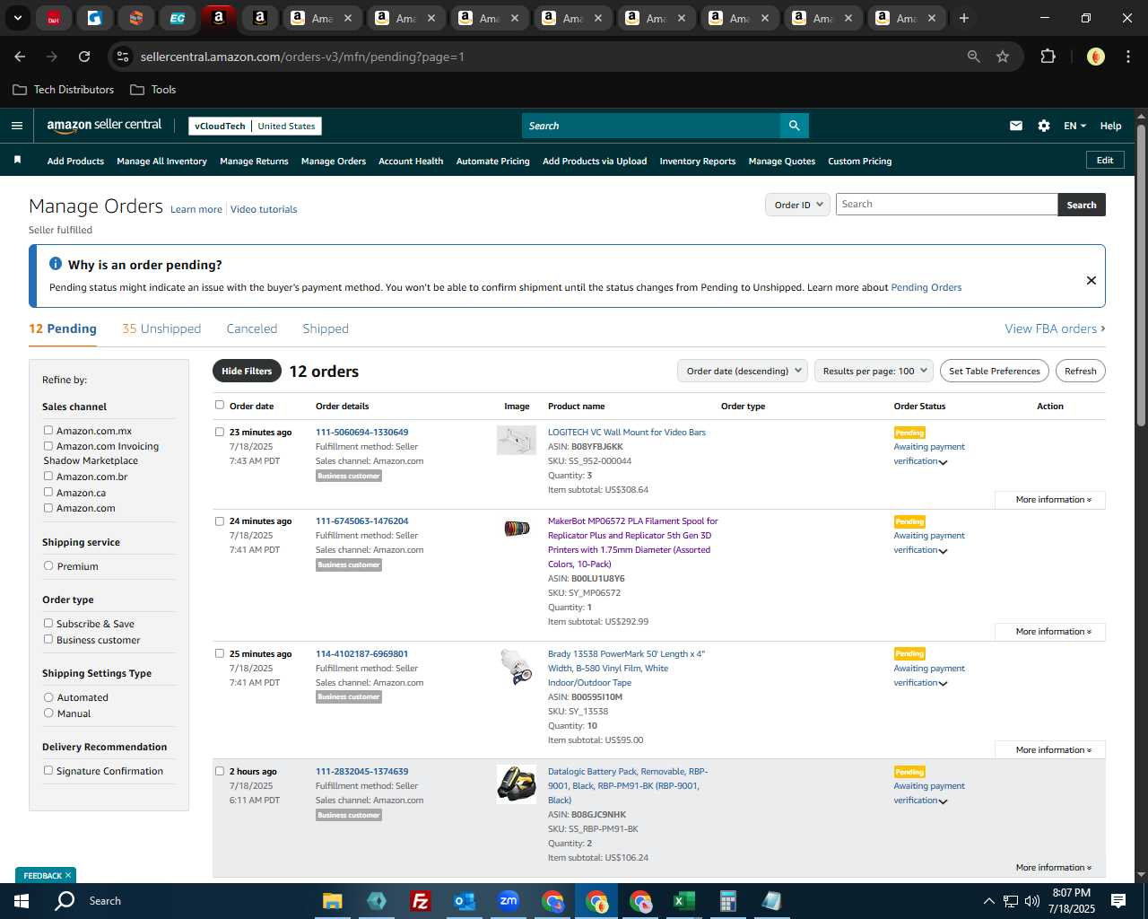Click the site information icon in the address bar
Image resolution: width=1148 pixels, height=919 pixels.
pyautogui.click(x=123, y=57)
